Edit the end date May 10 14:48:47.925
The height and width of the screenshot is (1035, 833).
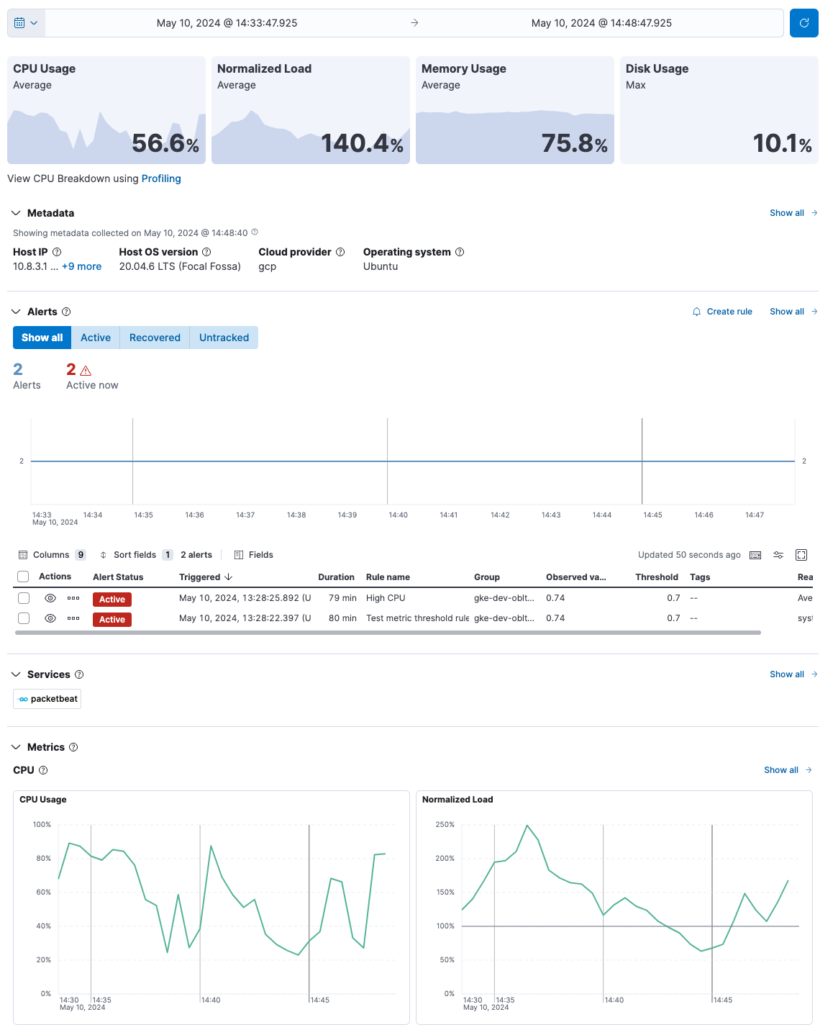click(x=601, y=23)
